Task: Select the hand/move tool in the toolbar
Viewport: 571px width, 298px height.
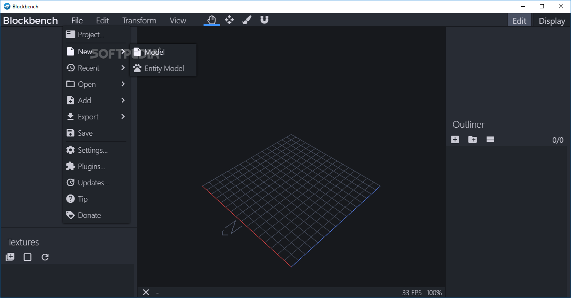Action: click(212, 20)
